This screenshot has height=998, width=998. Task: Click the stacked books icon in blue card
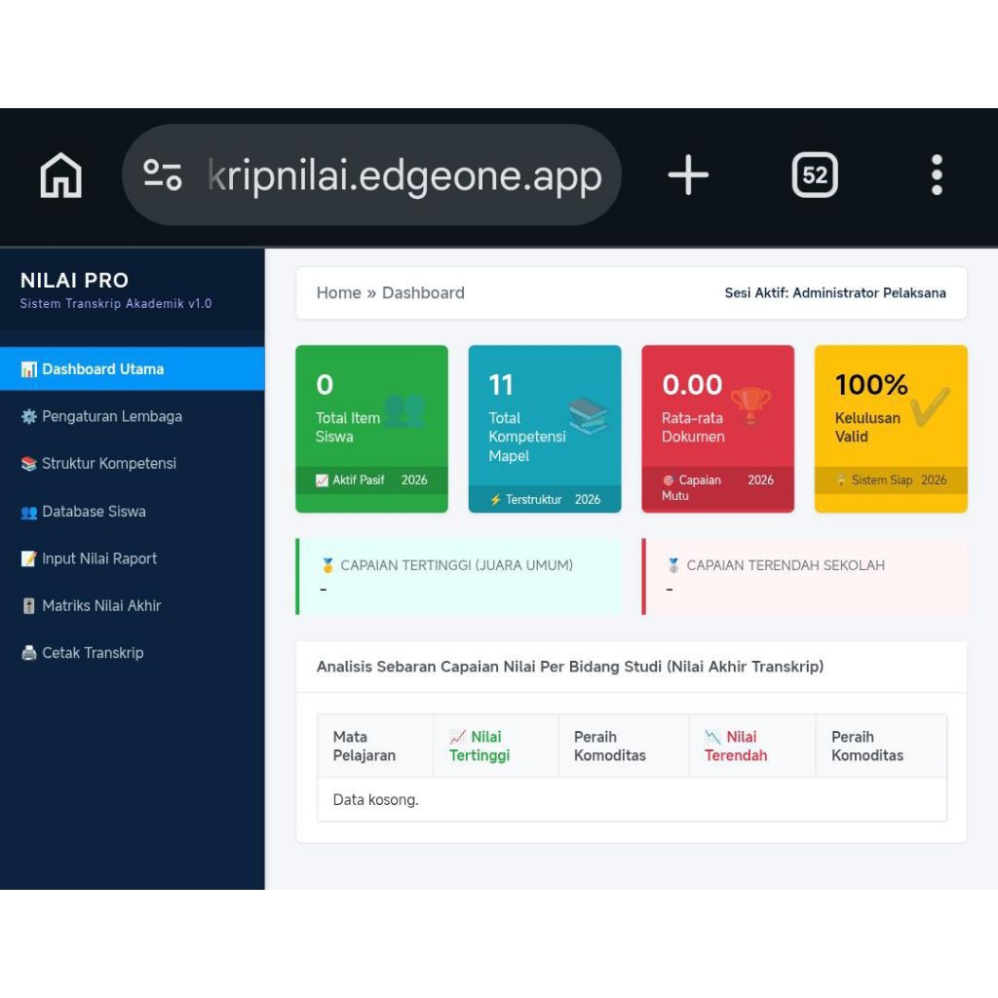click(x=588, y=416)
